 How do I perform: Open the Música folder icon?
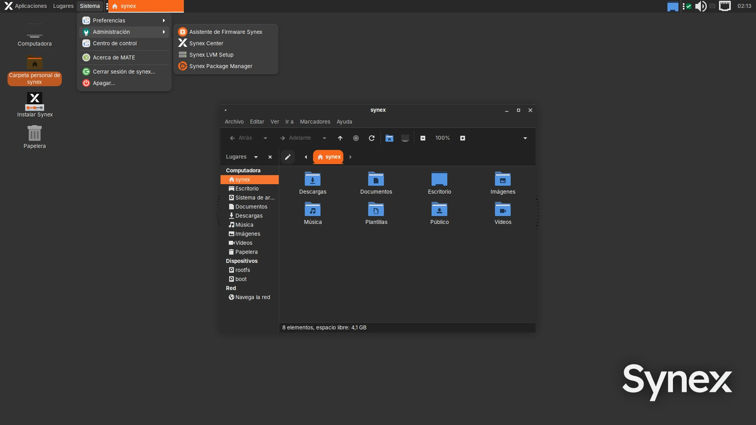click(x=313, y=214)
